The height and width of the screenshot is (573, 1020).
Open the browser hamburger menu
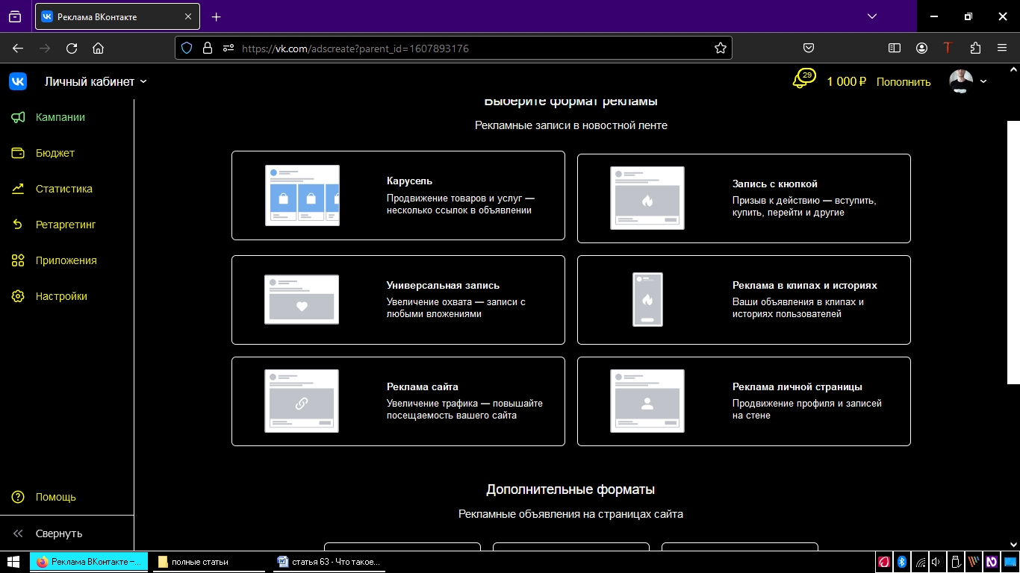click(1002, 48)
